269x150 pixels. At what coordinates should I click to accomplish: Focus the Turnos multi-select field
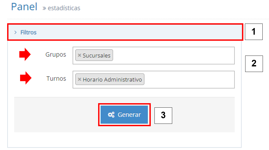[x=188, y=79]
